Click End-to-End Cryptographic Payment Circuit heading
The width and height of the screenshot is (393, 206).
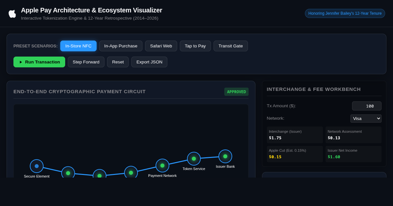[80, 92]
